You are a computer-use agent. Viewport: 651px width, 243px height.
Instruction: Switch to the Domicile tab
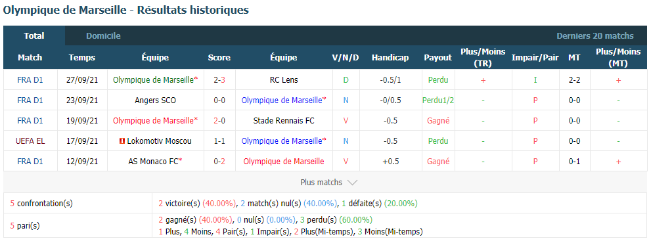pos(103,36)
